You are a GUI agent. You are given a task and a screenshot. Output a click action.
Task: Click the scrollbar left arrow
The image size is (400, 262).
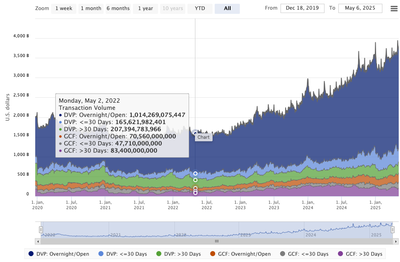click(x=38, y=241)
